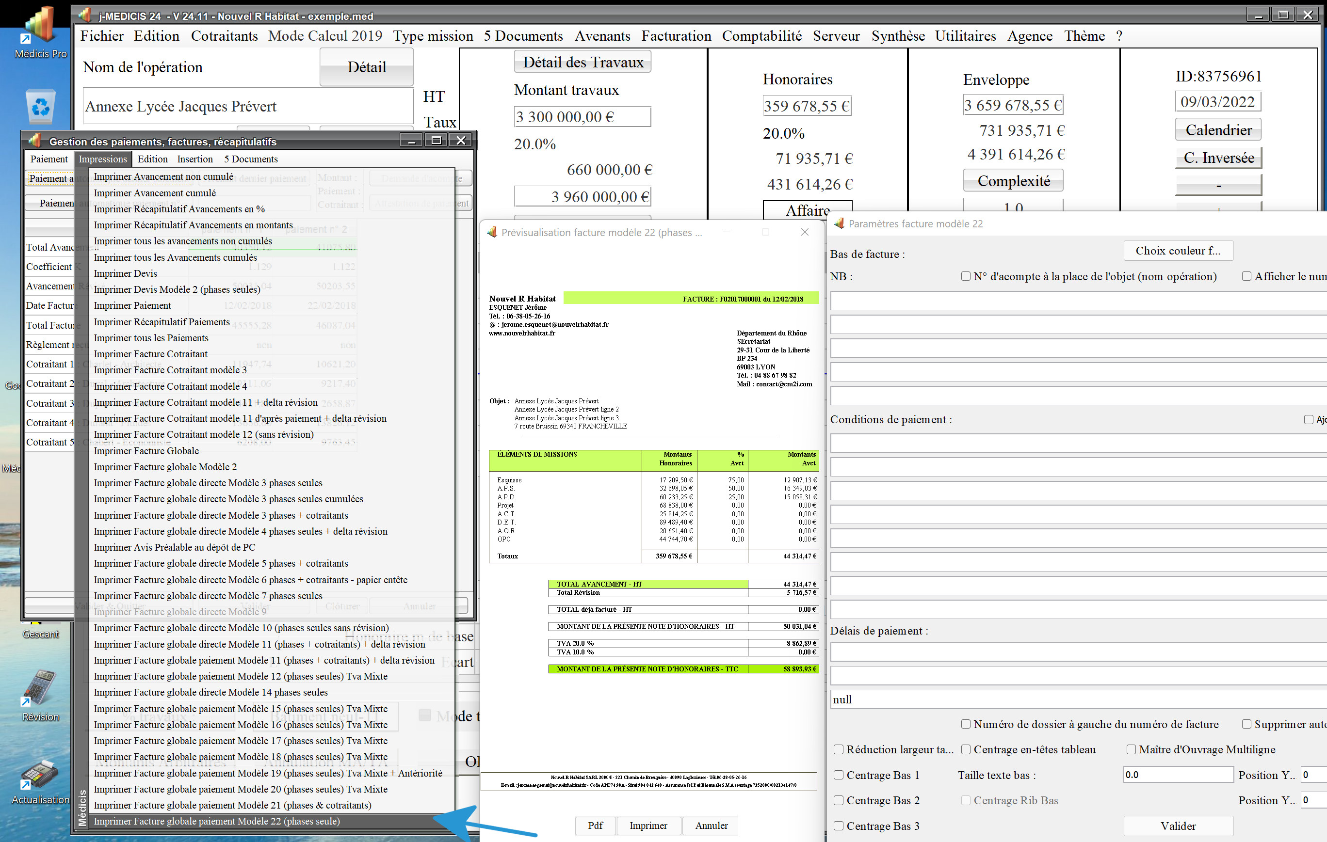This screenshot has height=842, width=1327.
Task: Click the Honoraires 359 678,55 € field
Action: coord(807,106)
